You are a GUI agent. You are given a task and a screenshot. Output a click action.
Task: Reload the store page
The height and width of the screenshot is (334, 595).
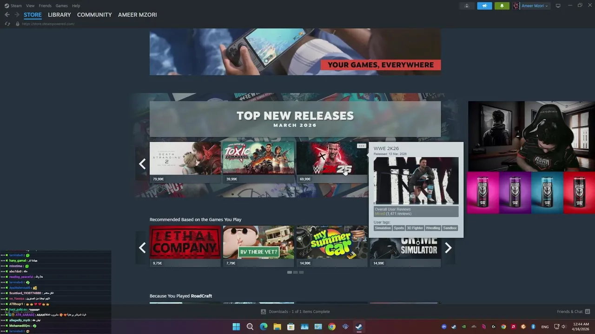pos(7,24)
